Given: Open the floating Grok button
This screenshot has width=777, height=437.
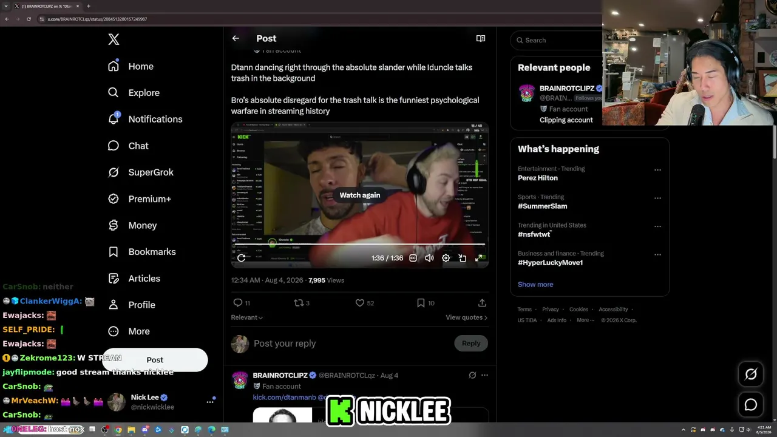Looking at the screenshot, I should point(751,374).
